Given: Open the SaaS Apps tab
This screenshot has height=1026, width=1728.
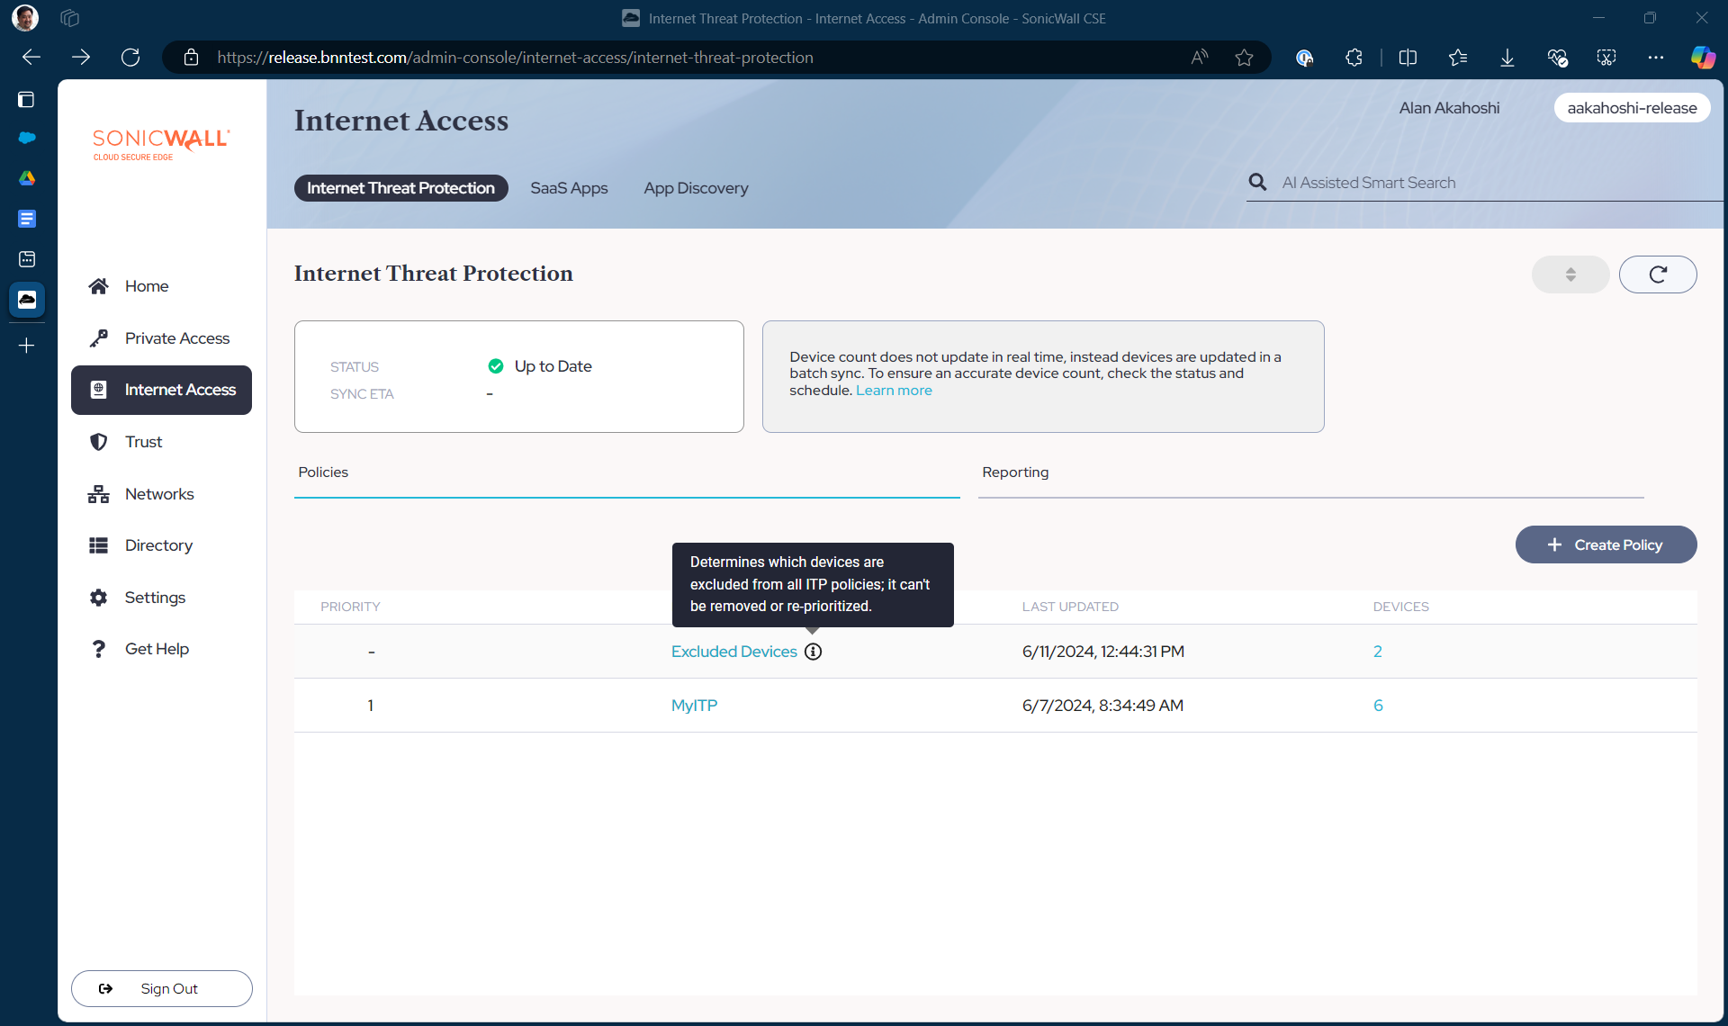Looking at the screenshot, I should 569,188.
